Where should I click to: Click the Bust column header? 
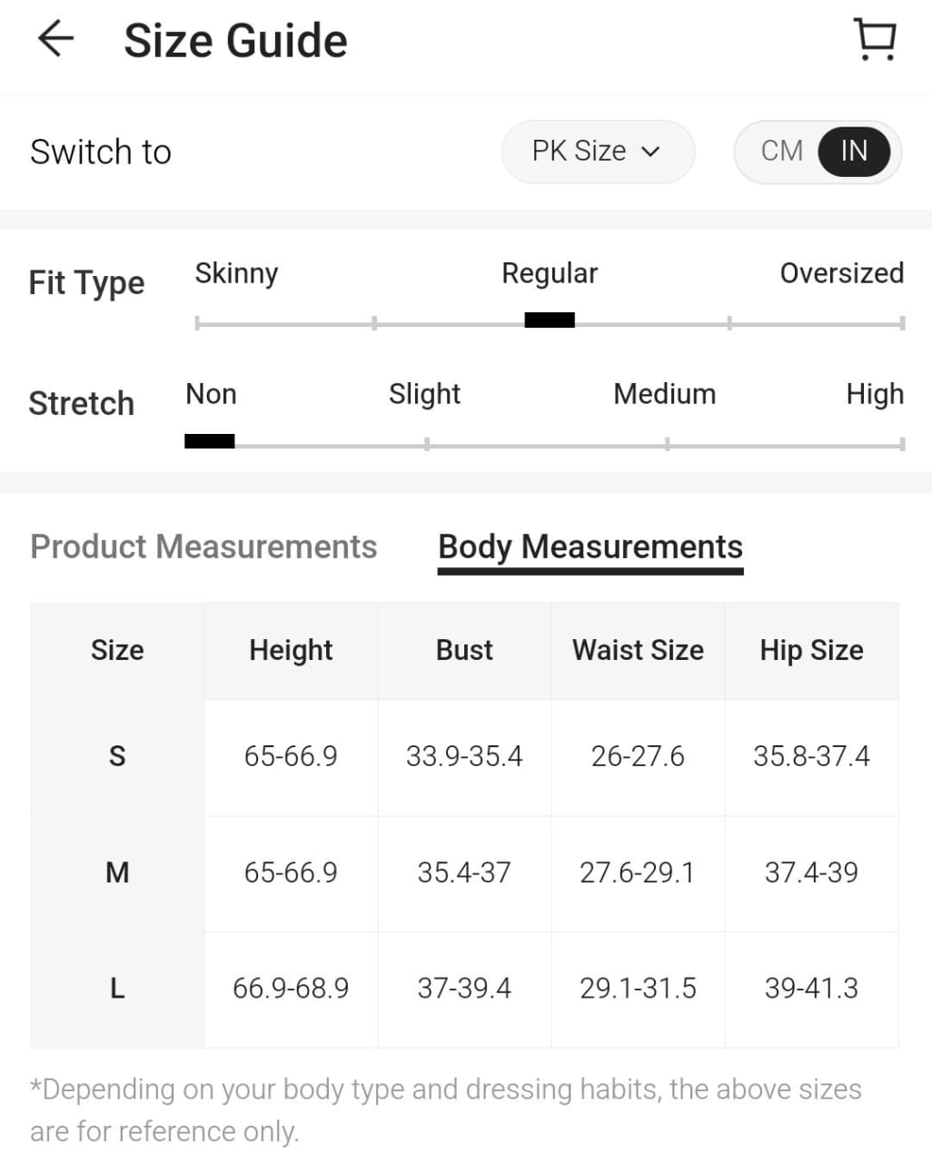pyautogui.click(x=464, y=650)
